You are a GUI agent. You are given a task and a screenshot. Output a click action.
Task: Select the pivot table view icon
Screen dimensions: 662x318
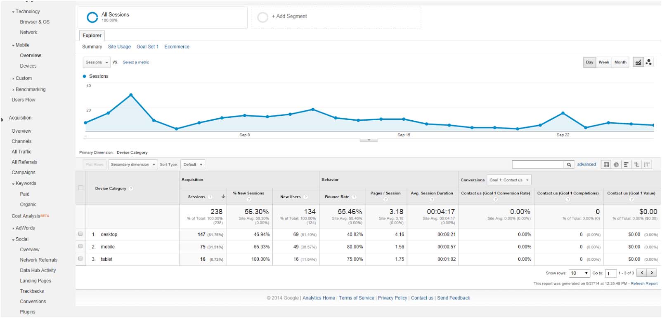point(647,165)
